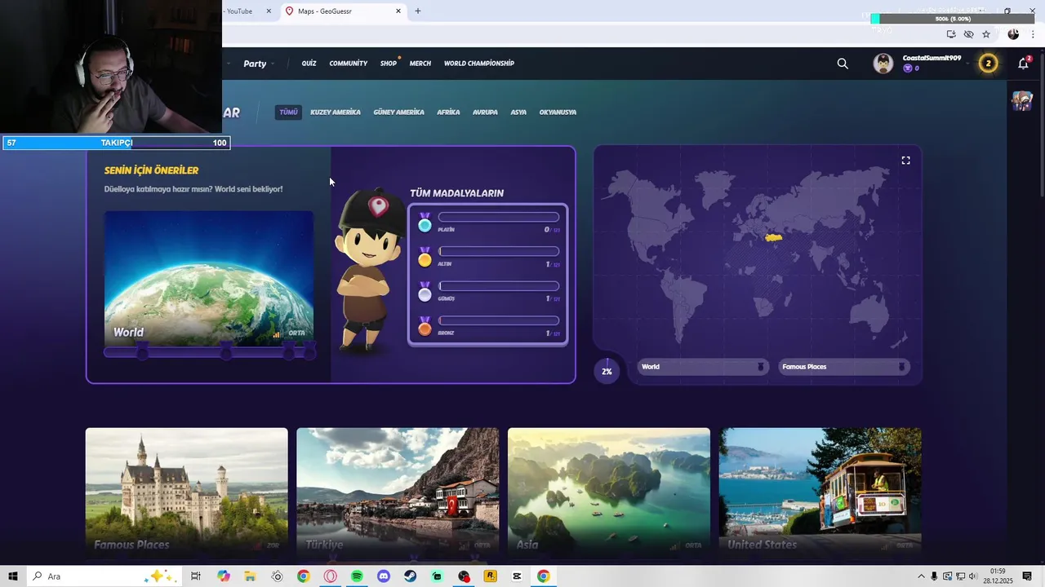Open the Quiz menu item
Screen dimensions: 1045x587
[x=309, y=64]
